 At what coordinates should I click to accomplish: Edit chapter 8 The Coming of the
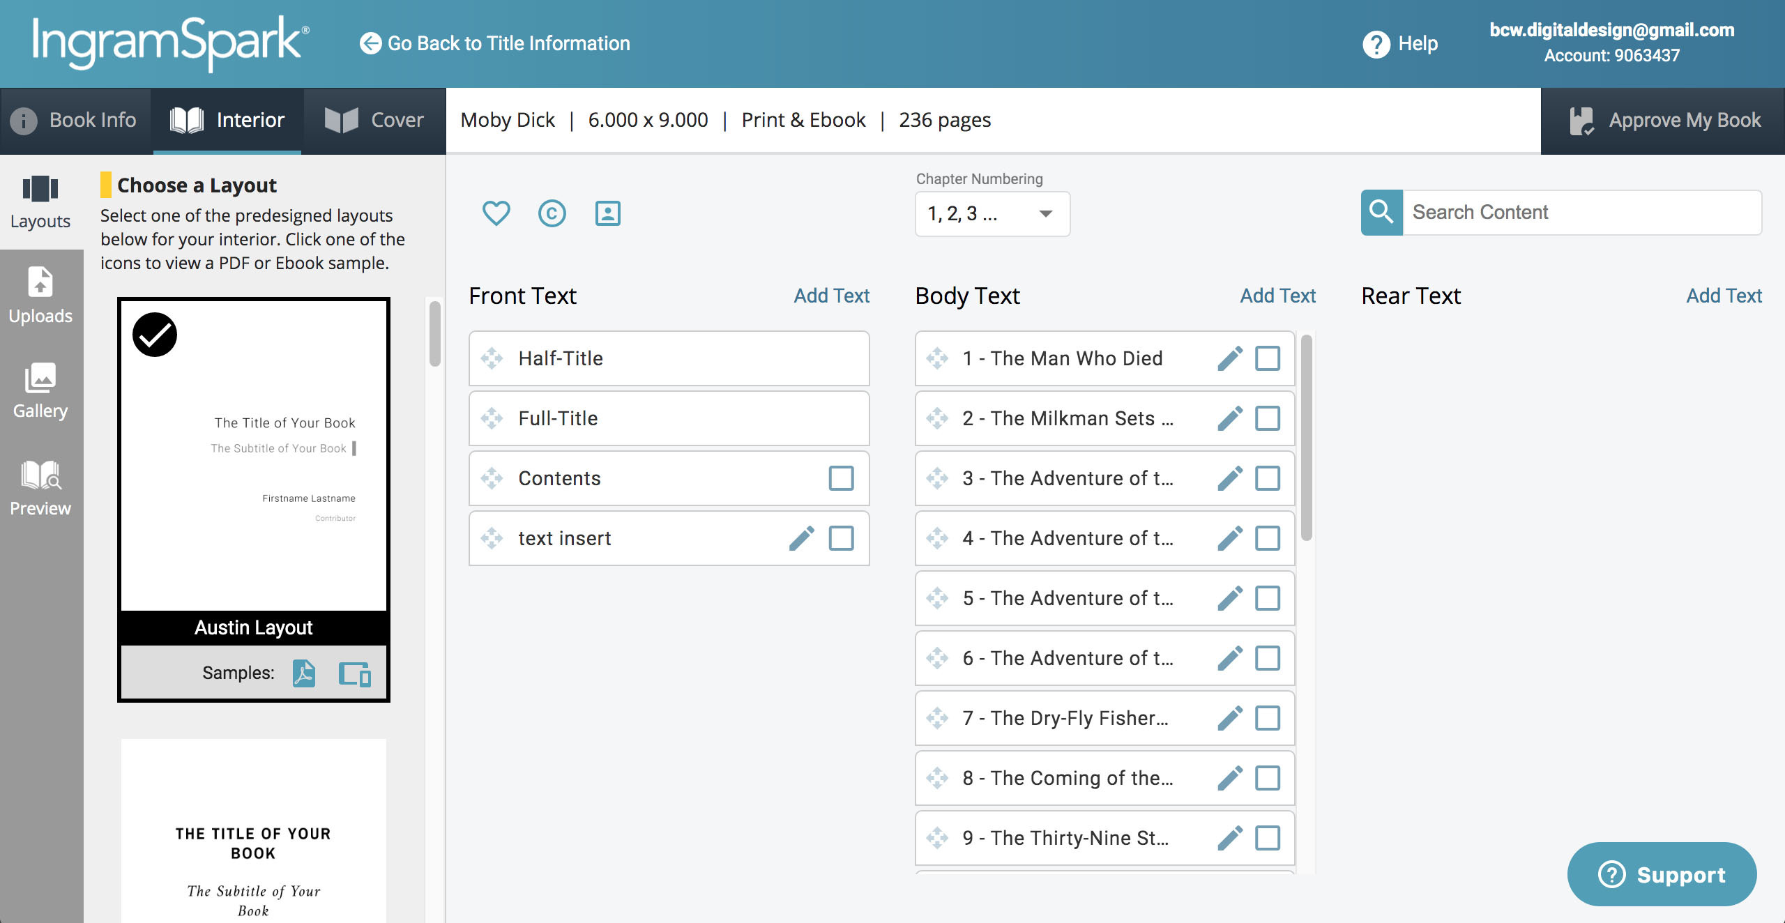click(1230, 778)
